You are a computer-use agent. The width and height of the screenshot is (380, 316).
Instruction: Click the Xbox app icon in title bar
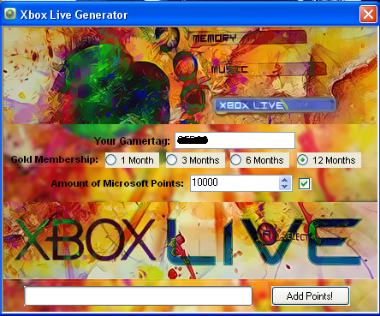(x=10, y=14)
